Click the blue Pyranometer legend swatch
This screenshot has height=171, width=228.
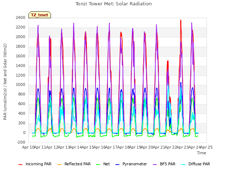tap(117, 165)
